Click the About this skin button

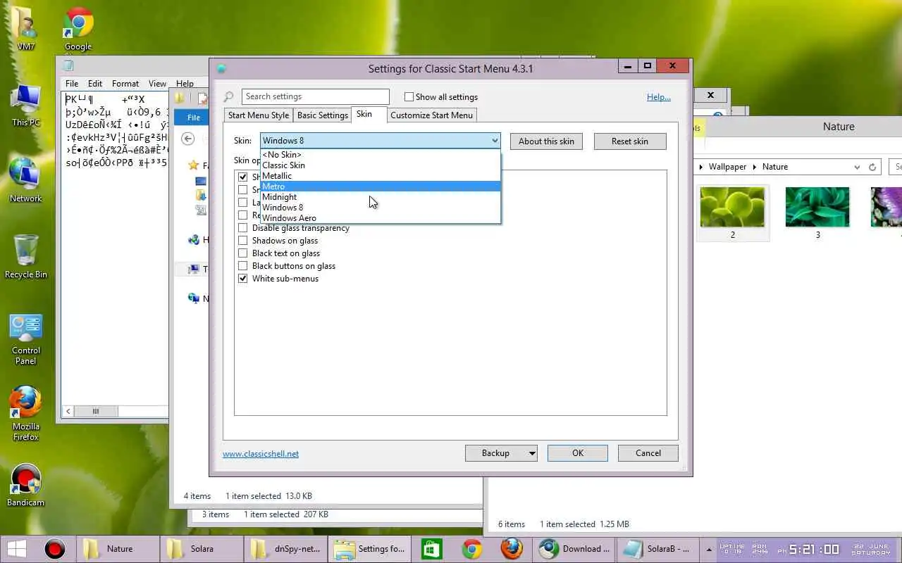click(x=546, y=141)
